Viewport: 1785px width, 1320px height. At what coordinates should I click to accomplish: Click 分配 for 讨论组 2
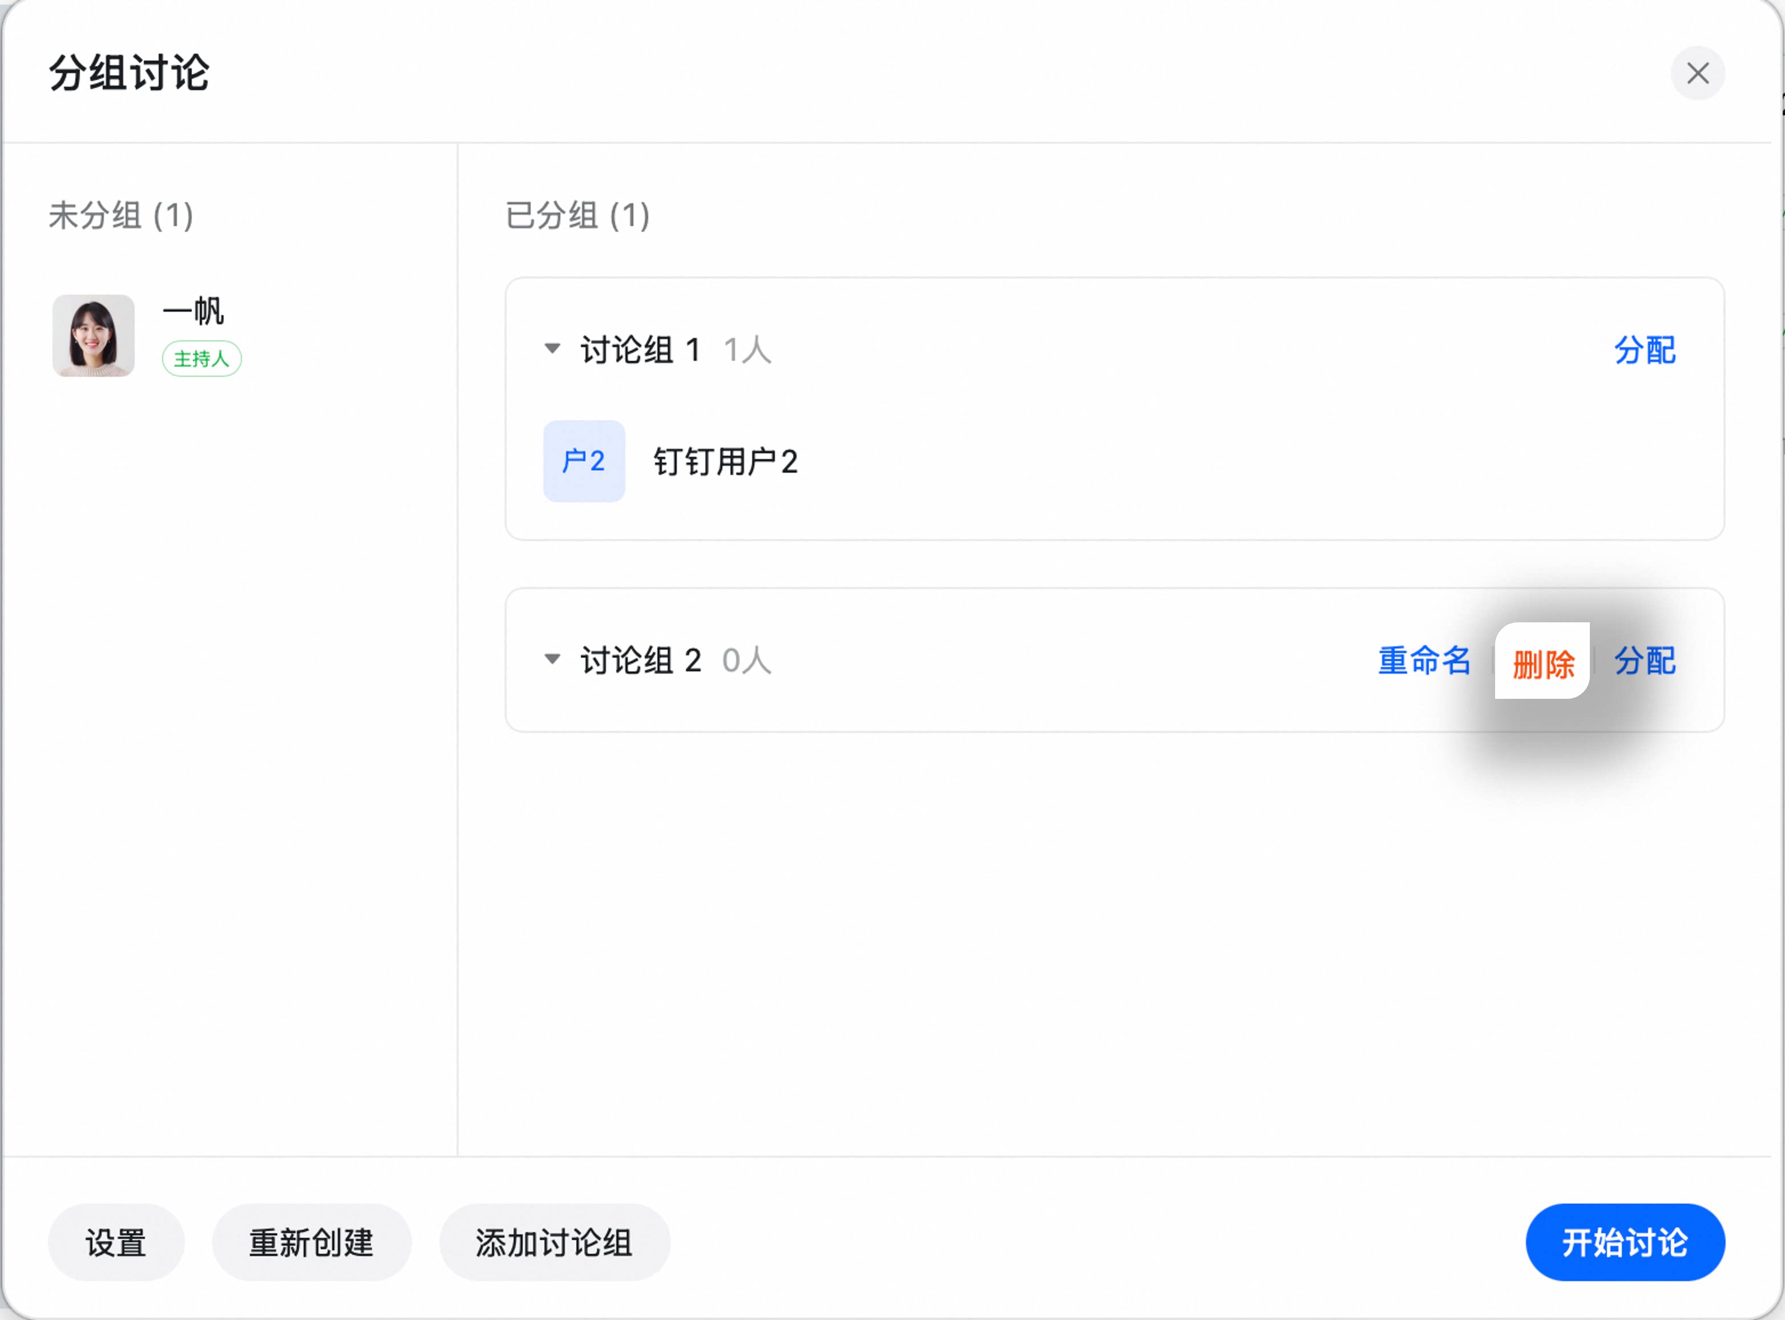(1645, 661)
